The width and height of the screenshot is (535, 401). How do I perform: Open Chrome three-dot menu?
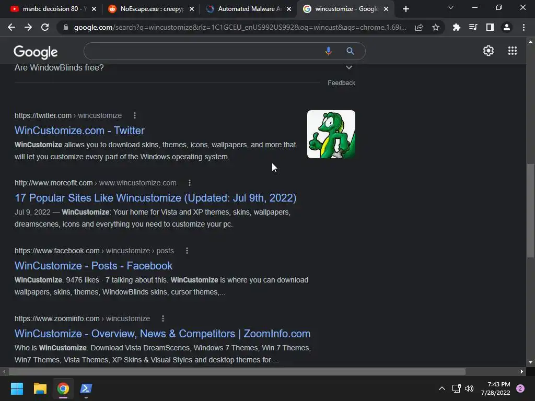(x=524, y=27)
